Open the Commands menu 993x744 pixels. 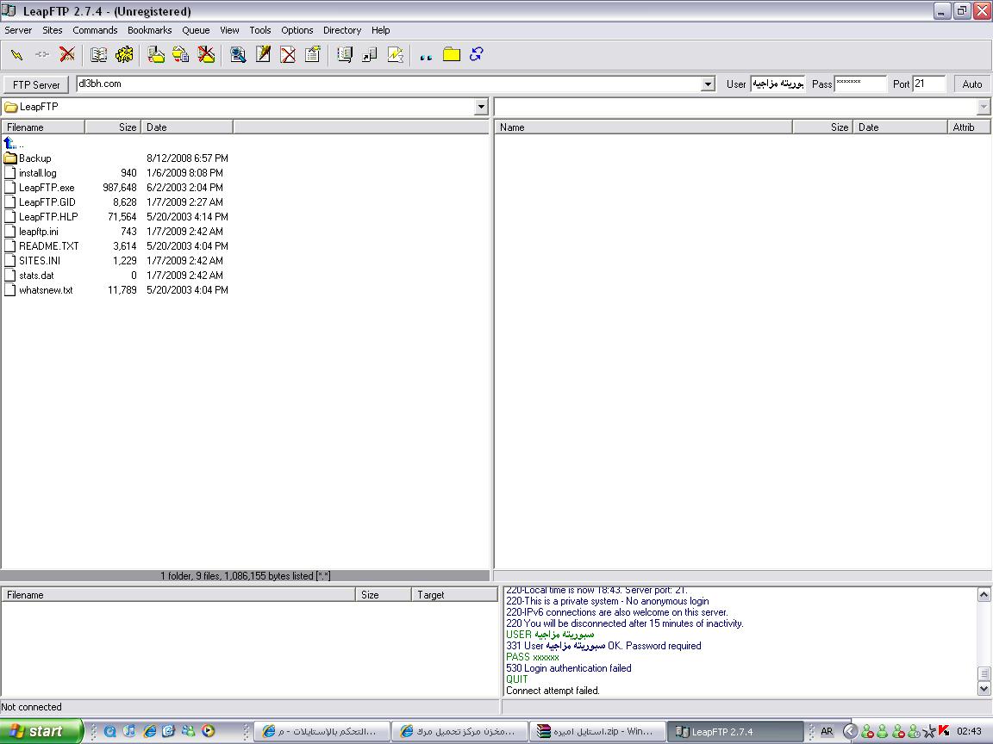point(95,30)
